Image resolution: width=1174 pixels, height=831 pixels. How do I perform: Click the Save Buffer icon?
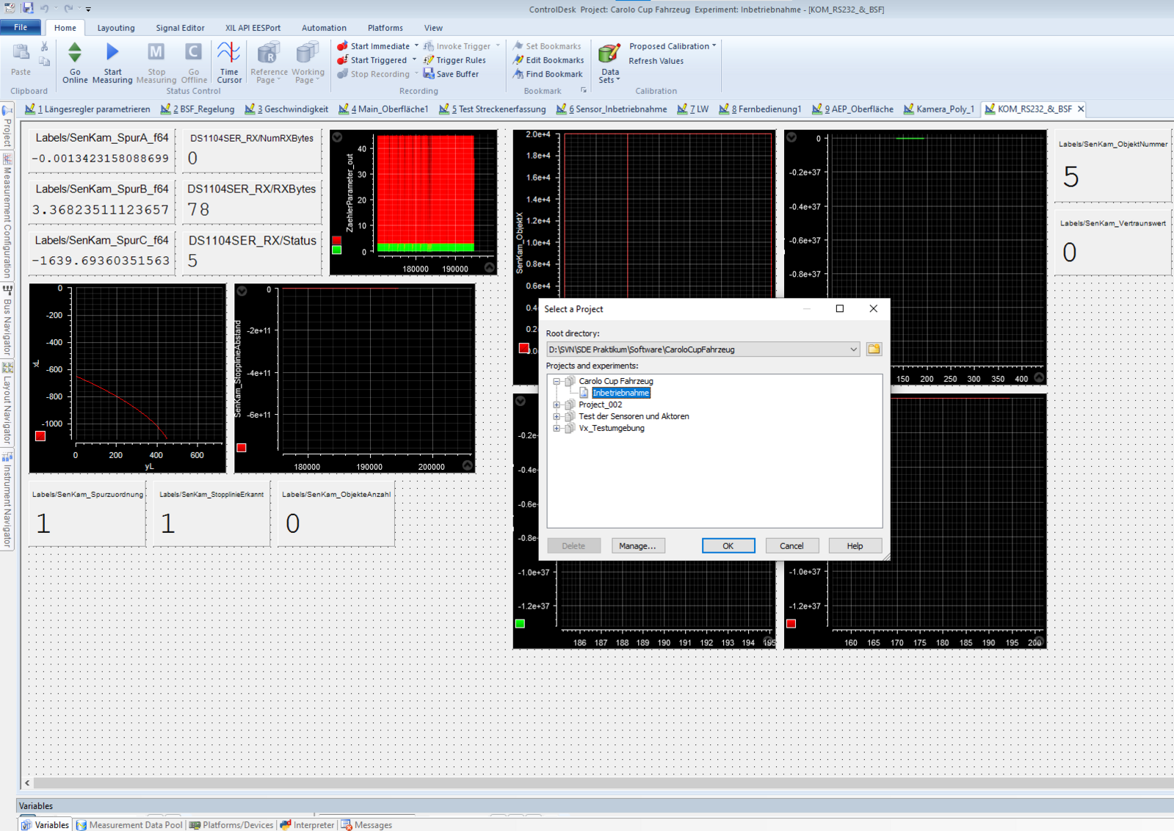click(x=429, y=74)
